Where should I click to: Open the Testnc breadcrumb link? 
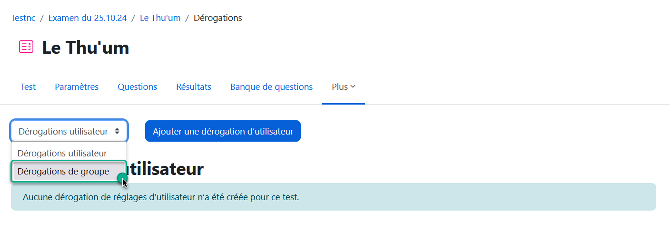point(23,18)
